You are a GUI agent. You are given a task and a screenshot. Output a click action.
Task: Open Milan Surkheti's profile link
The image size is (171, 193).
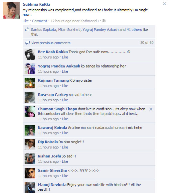coord(69,30)
